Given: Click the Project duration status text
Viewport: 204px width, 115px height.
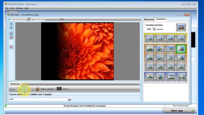Looking at the screenshot, I should (x=84, y=106).
